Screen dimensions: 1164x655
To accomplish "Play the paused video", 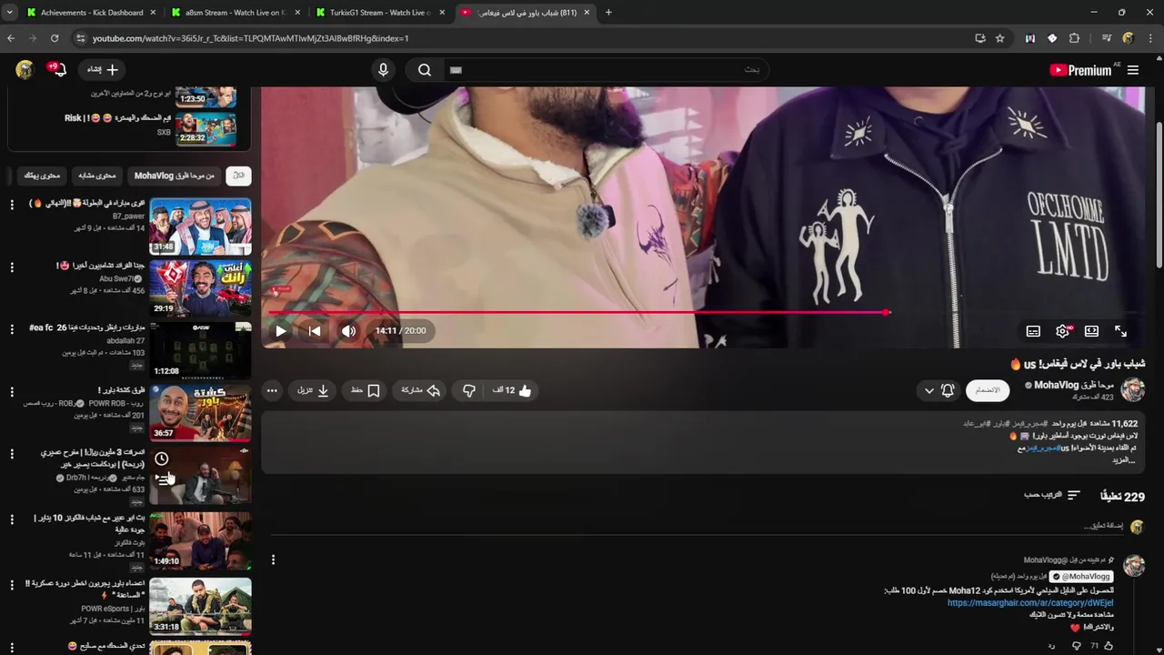I will tap(281, 331).
